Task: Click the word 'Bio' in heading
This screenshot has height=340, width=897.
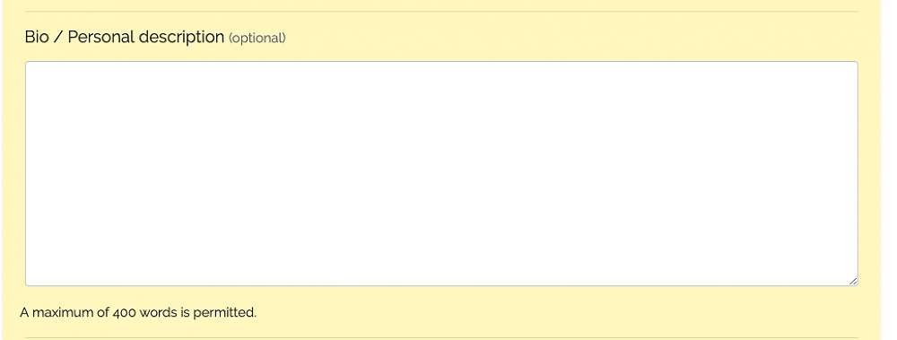Action: coord(37,37)
